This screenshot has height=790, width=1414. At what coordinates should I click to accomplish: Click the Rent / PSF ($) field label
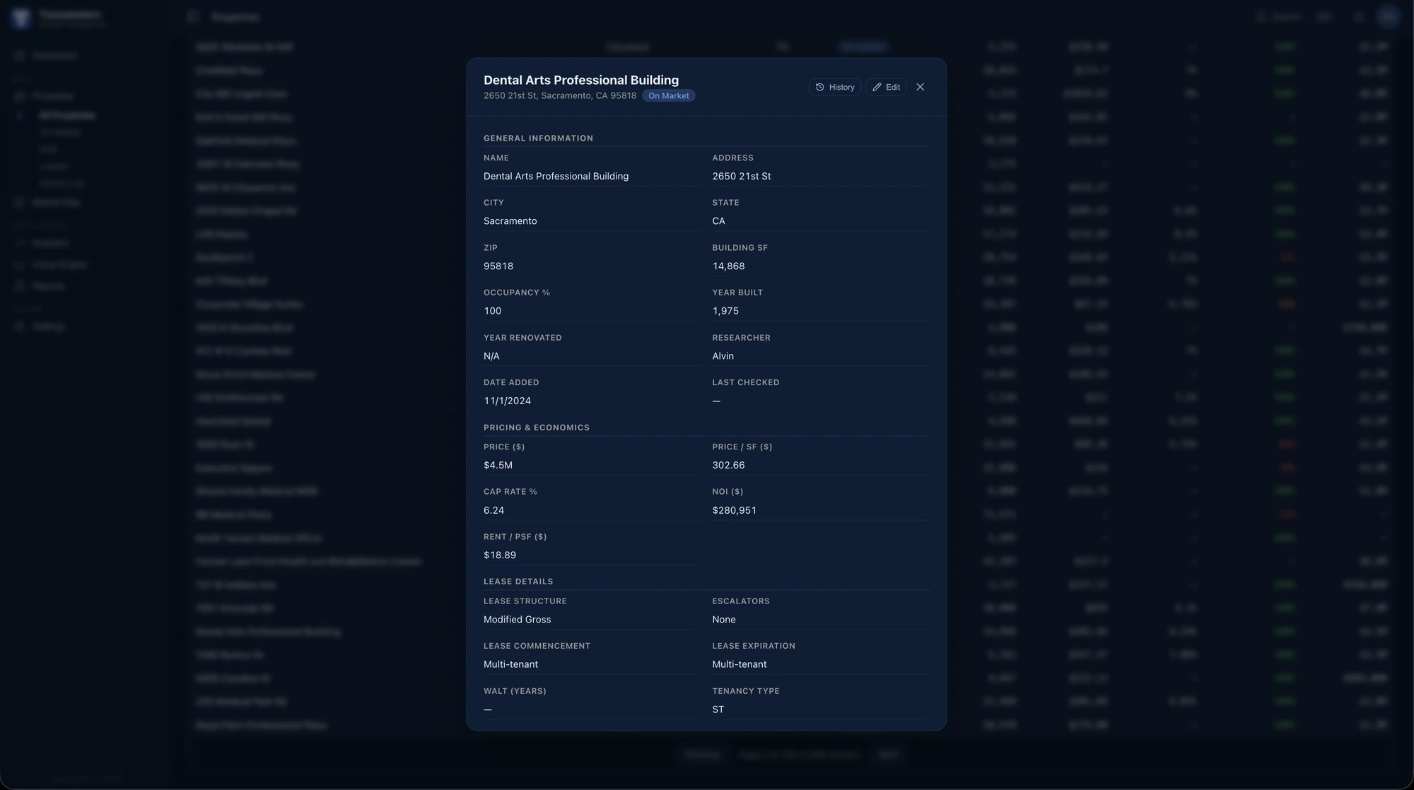click(x=515, y=537)
